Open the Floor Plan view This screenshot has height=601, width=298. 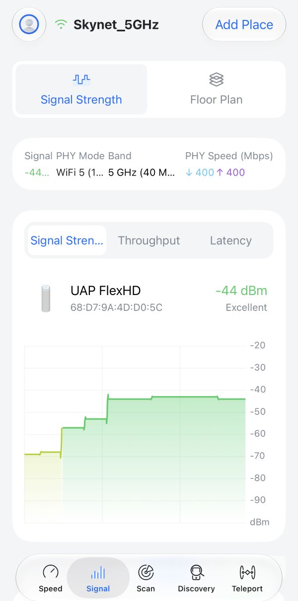[217, 90]
